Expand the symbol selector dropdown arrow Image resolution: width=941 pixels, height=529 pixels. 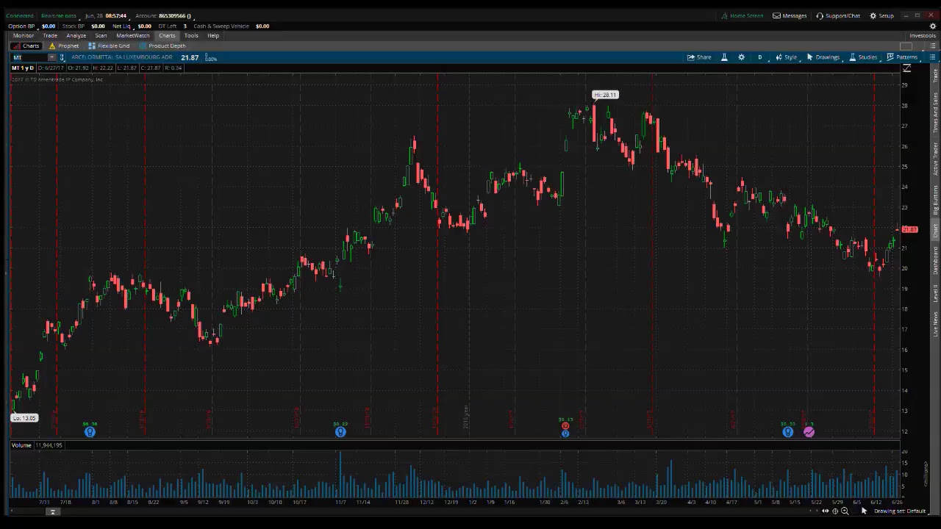click(51, 57)
